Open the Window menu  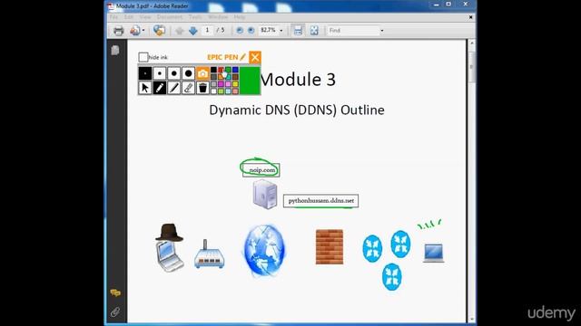218,17
